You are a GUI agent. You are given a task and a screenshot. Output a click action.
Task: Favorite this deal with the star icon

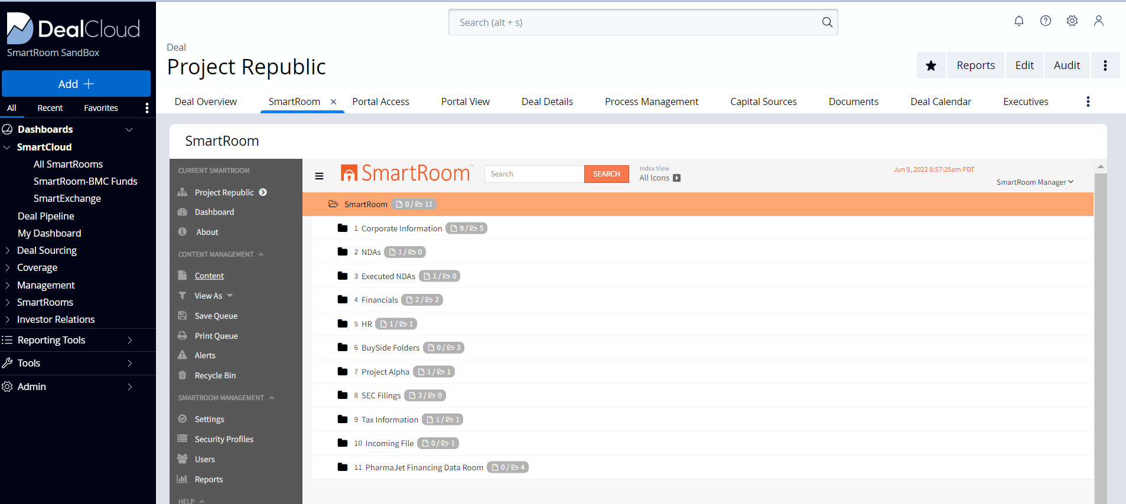[931, 66]
